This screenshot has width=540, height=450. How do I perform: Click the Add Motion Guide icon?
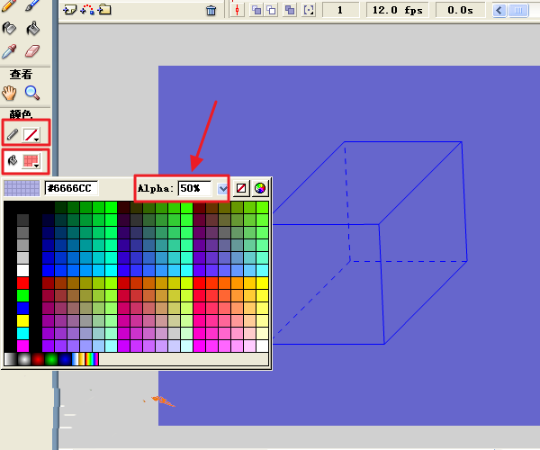[x=87, y=10]
